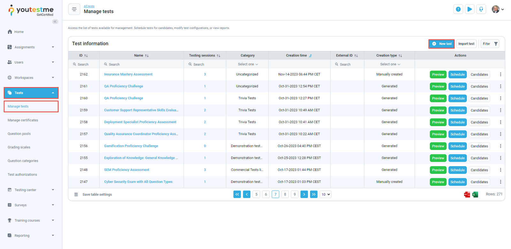Export table as PDF icon
This screenshot has height=249, width=511.
coord(467,195)
